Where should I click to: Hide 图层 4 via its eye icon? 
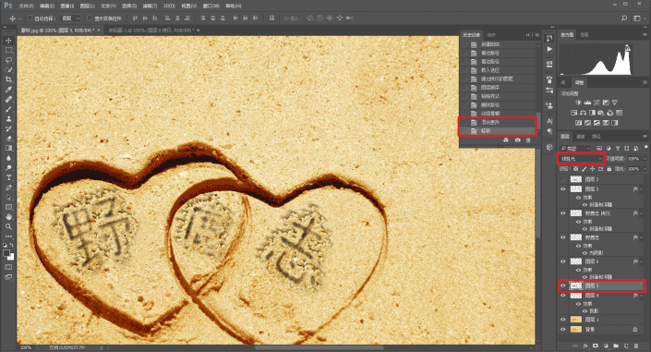point(563,296)
